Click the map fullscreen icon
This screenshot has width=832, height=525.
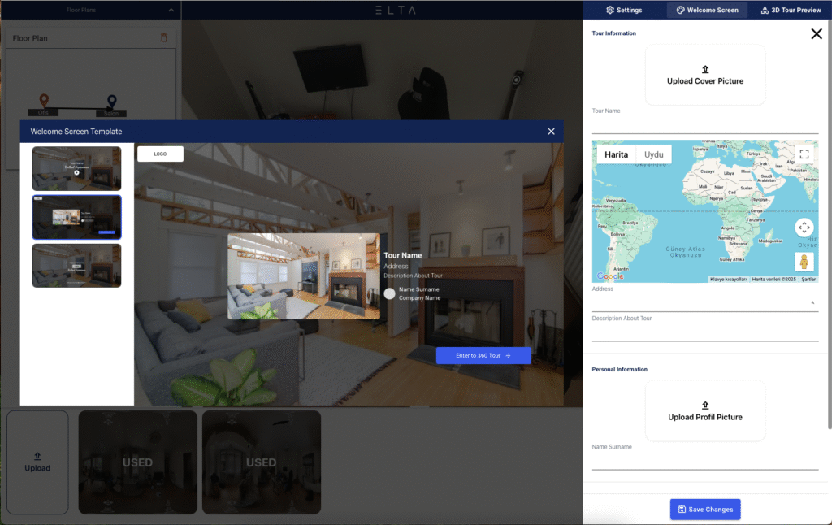804,154
